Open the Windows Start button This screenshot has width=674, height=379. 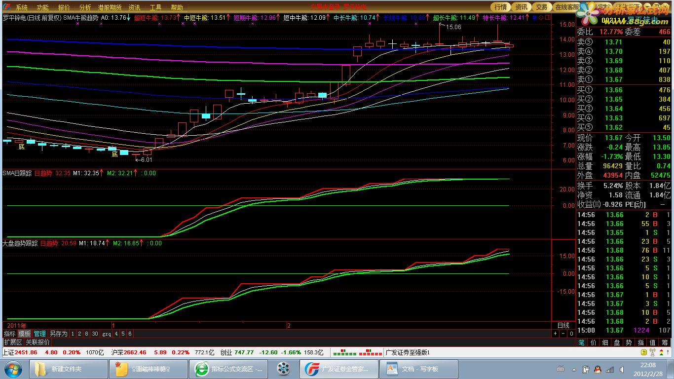pos(13,369)
